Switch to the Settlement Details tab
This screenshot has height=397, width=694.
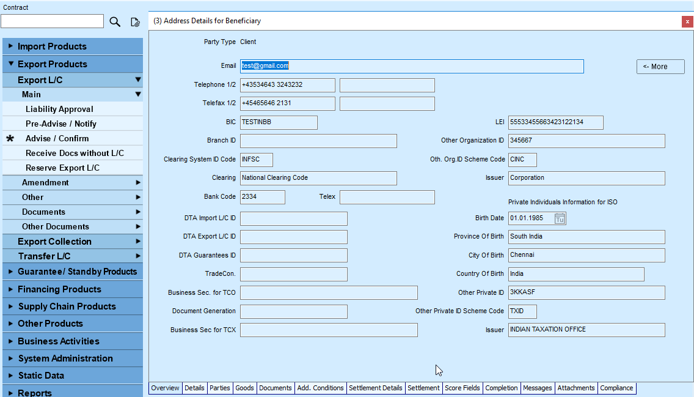click(x=375, y=388)
